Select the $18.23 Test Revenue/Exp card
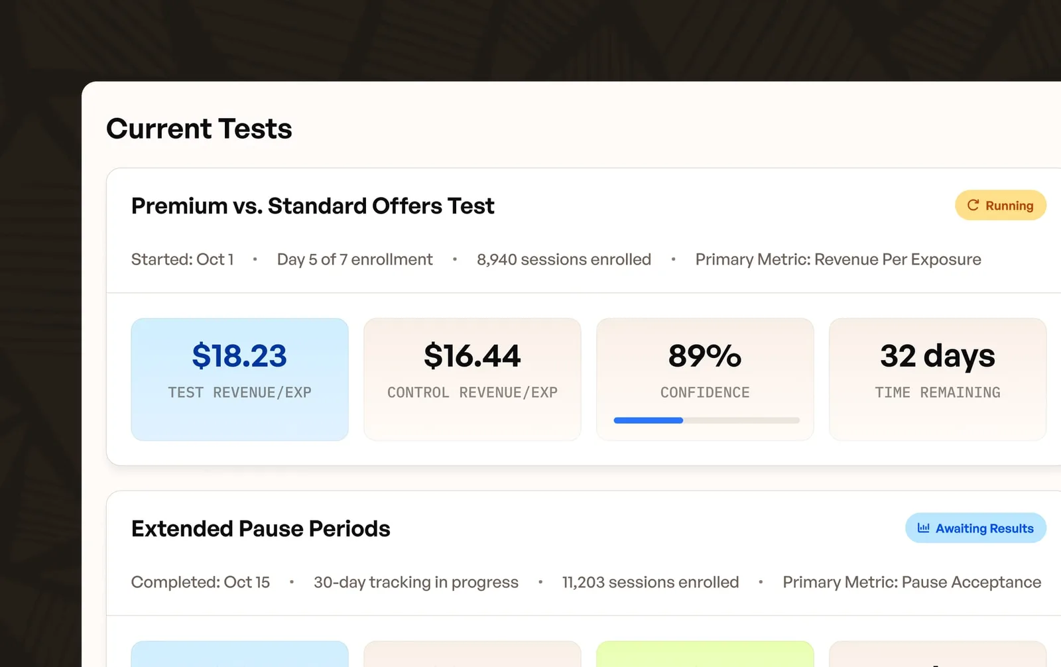 click(x=239, y=379)
